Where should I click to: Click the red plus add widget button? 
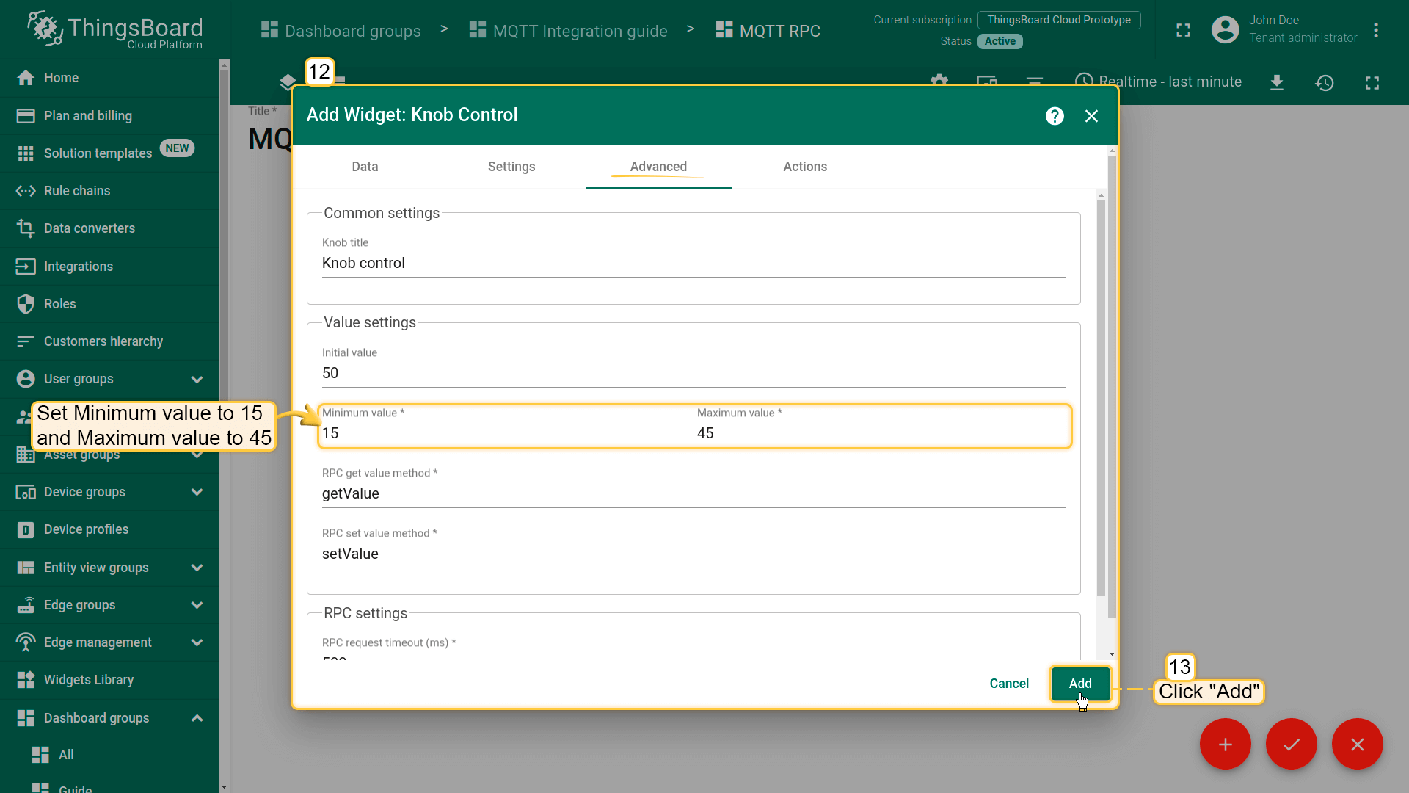coord(1225,745)
